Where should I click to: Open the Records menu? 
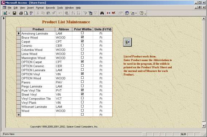point(51,8)
